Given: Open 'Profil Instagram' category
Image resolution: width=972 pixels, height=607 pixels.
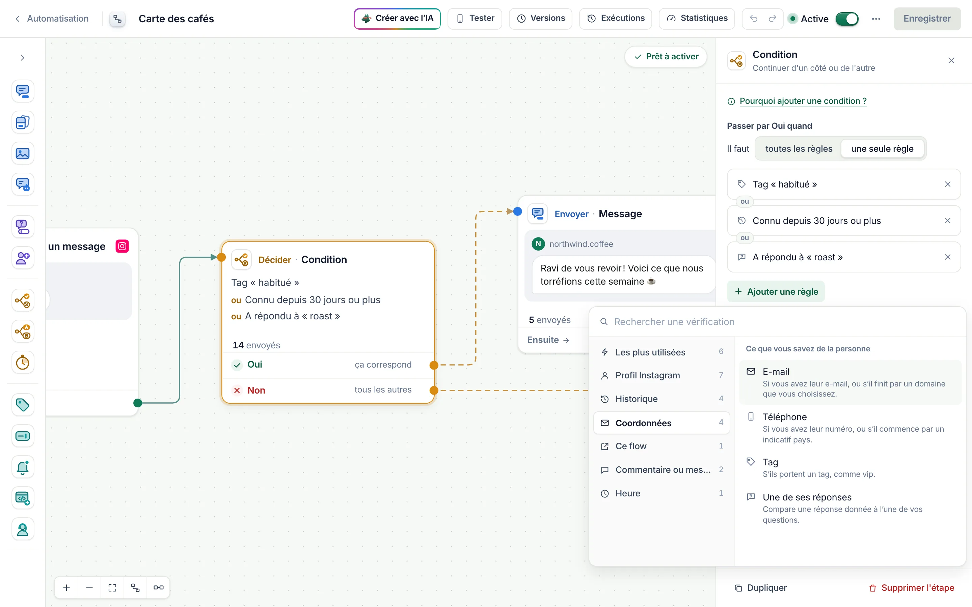Looking at the screenshot, I should (x=661, y=375).
